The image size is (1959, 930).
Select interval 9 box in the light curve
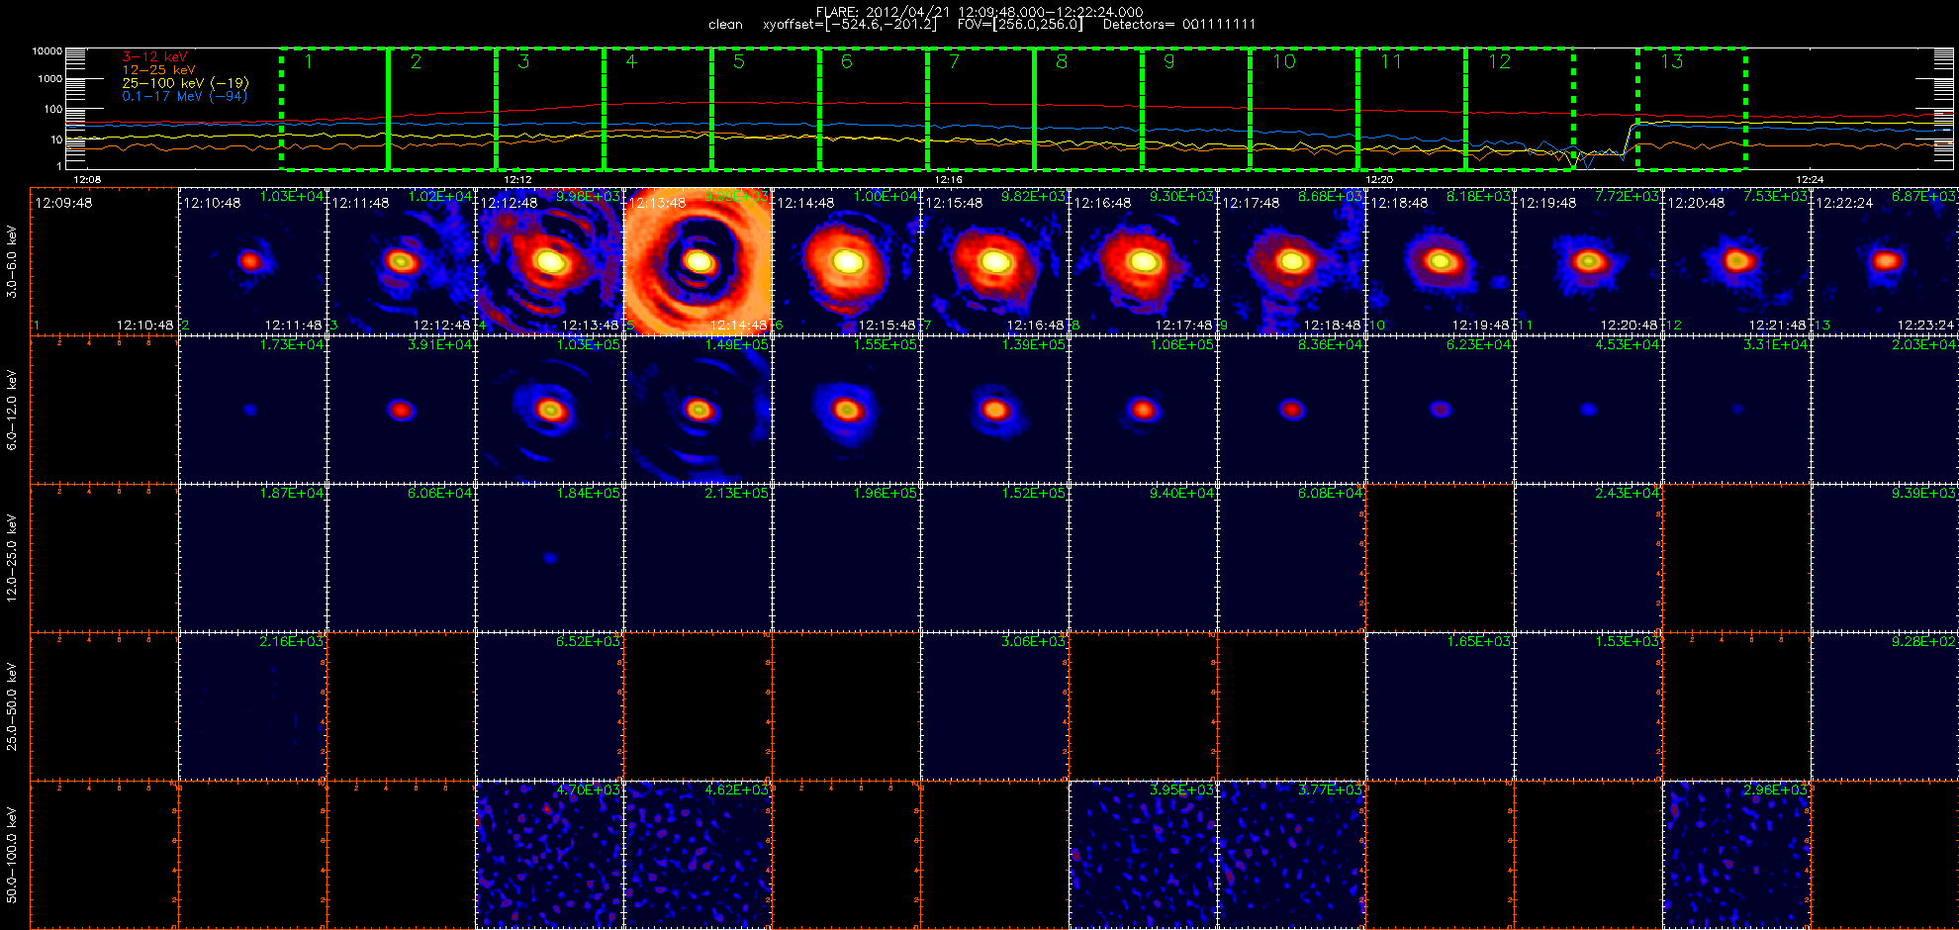[1196, 109]
